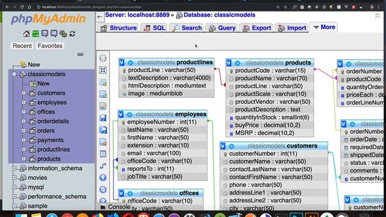Click the browser reload button
This screenshot has height=217, width=386.
tap(22, 7)
